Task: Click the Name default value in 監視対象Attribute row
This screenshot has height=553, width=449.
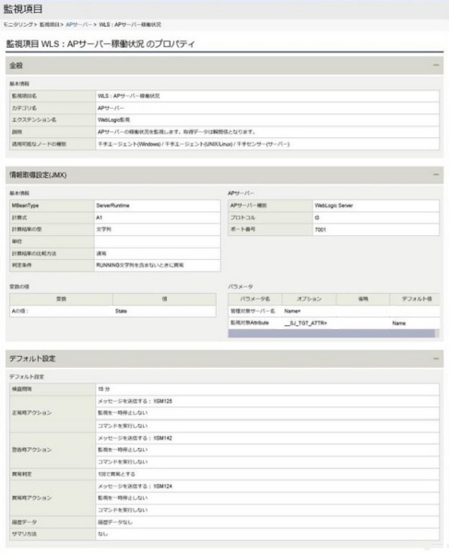Action: point(398,324)
